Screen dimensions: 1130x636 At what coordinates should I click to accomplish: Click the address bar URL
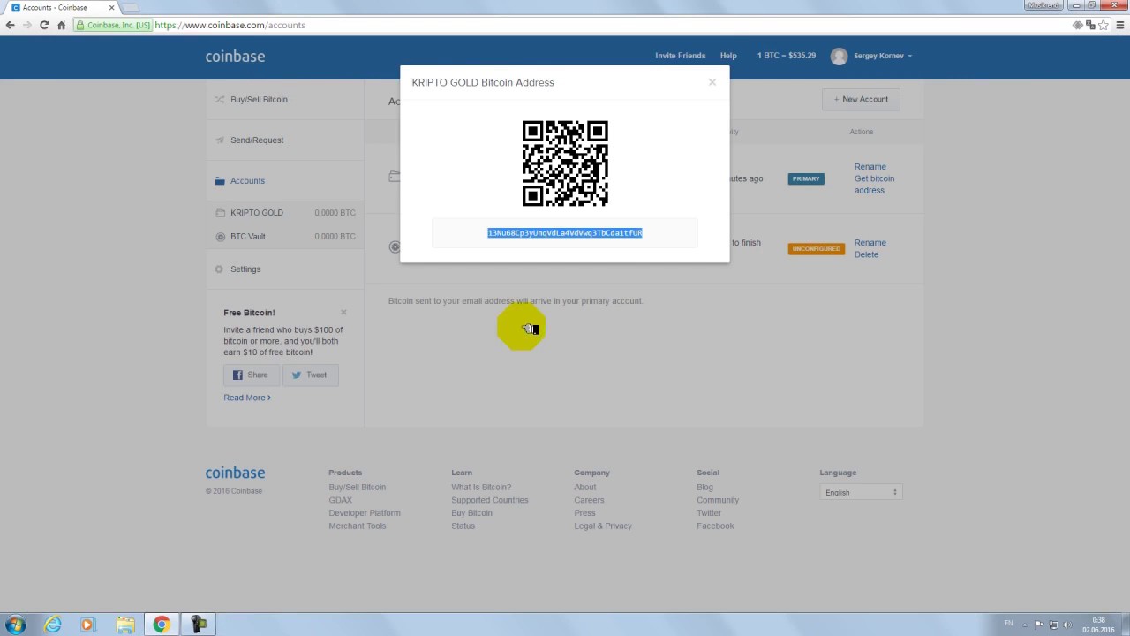pyautogui.click(x=230, y=25)
